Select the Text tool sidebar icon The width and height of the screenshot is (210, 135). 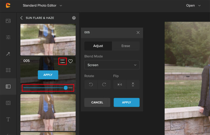(8, 119)
